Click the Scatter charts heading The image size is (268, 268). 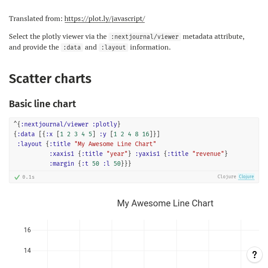click(x=50, y=79)
